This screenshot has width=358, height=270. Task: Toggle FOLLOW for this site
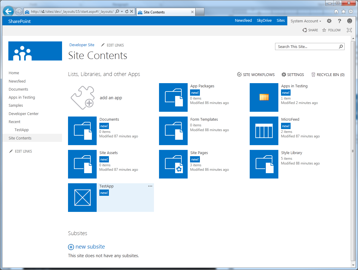(331, 30)
